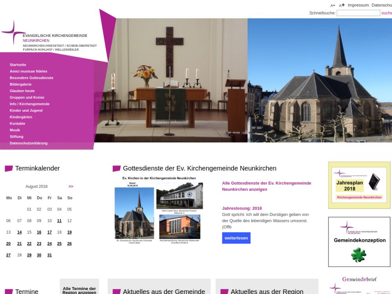Open Alle Gottesdienste der Ev. Kirchengemeinde link
This screenshot has width=392, height=294.
[x=267, y=186]
